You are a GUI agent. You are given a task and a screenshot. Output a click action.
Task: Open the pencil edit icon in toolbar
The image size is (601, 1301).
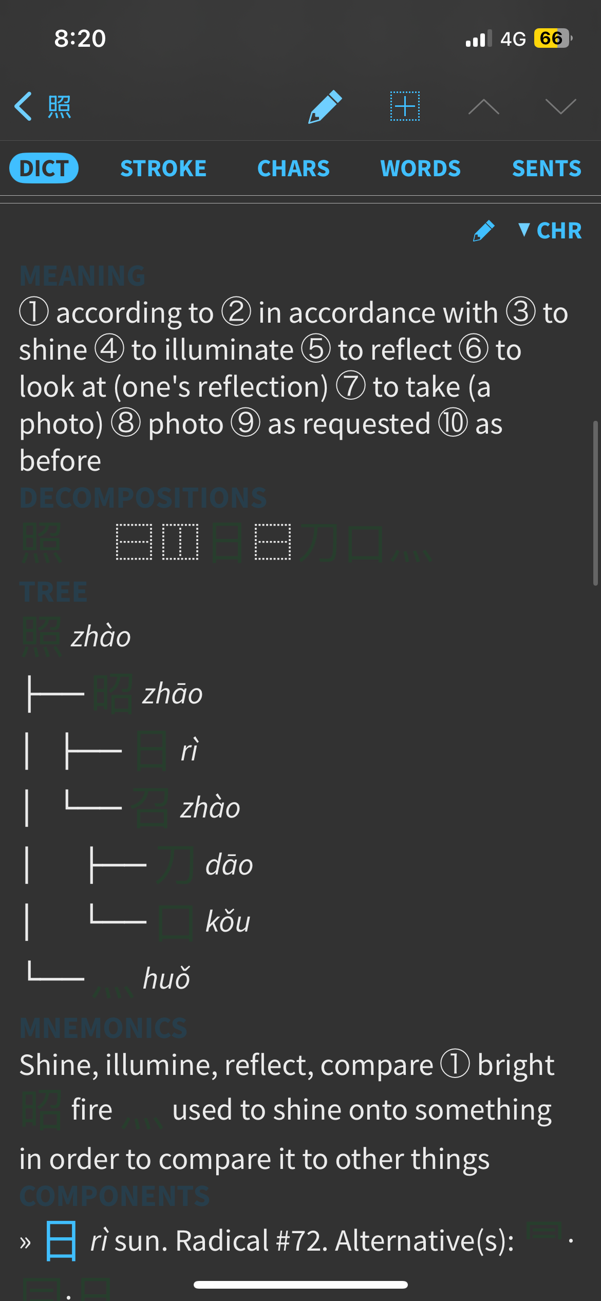click(x=325, y=106)
